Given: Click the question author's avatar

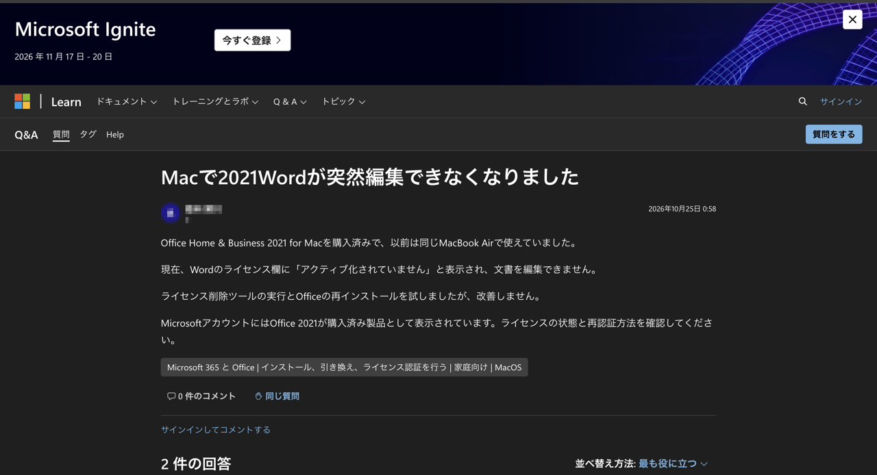Looking at the screenshot, I should (x=171, y=213).
